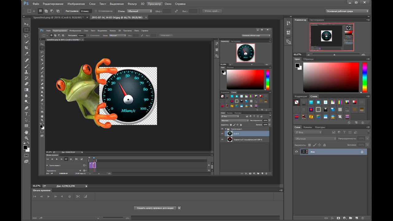
Task: Select the Zoom tool
Action: (26, 138)
